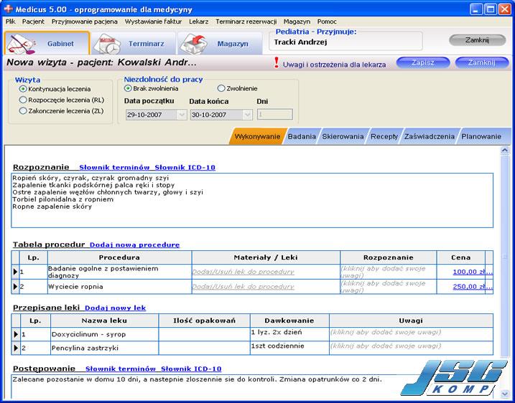Choose Zwolnienie radio button

click(221, 88)
